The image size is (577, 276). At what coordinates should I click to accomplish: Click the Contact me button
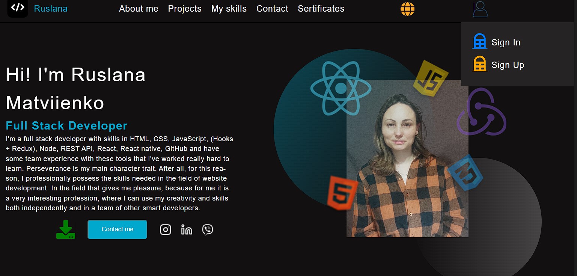tap(117, 229)
